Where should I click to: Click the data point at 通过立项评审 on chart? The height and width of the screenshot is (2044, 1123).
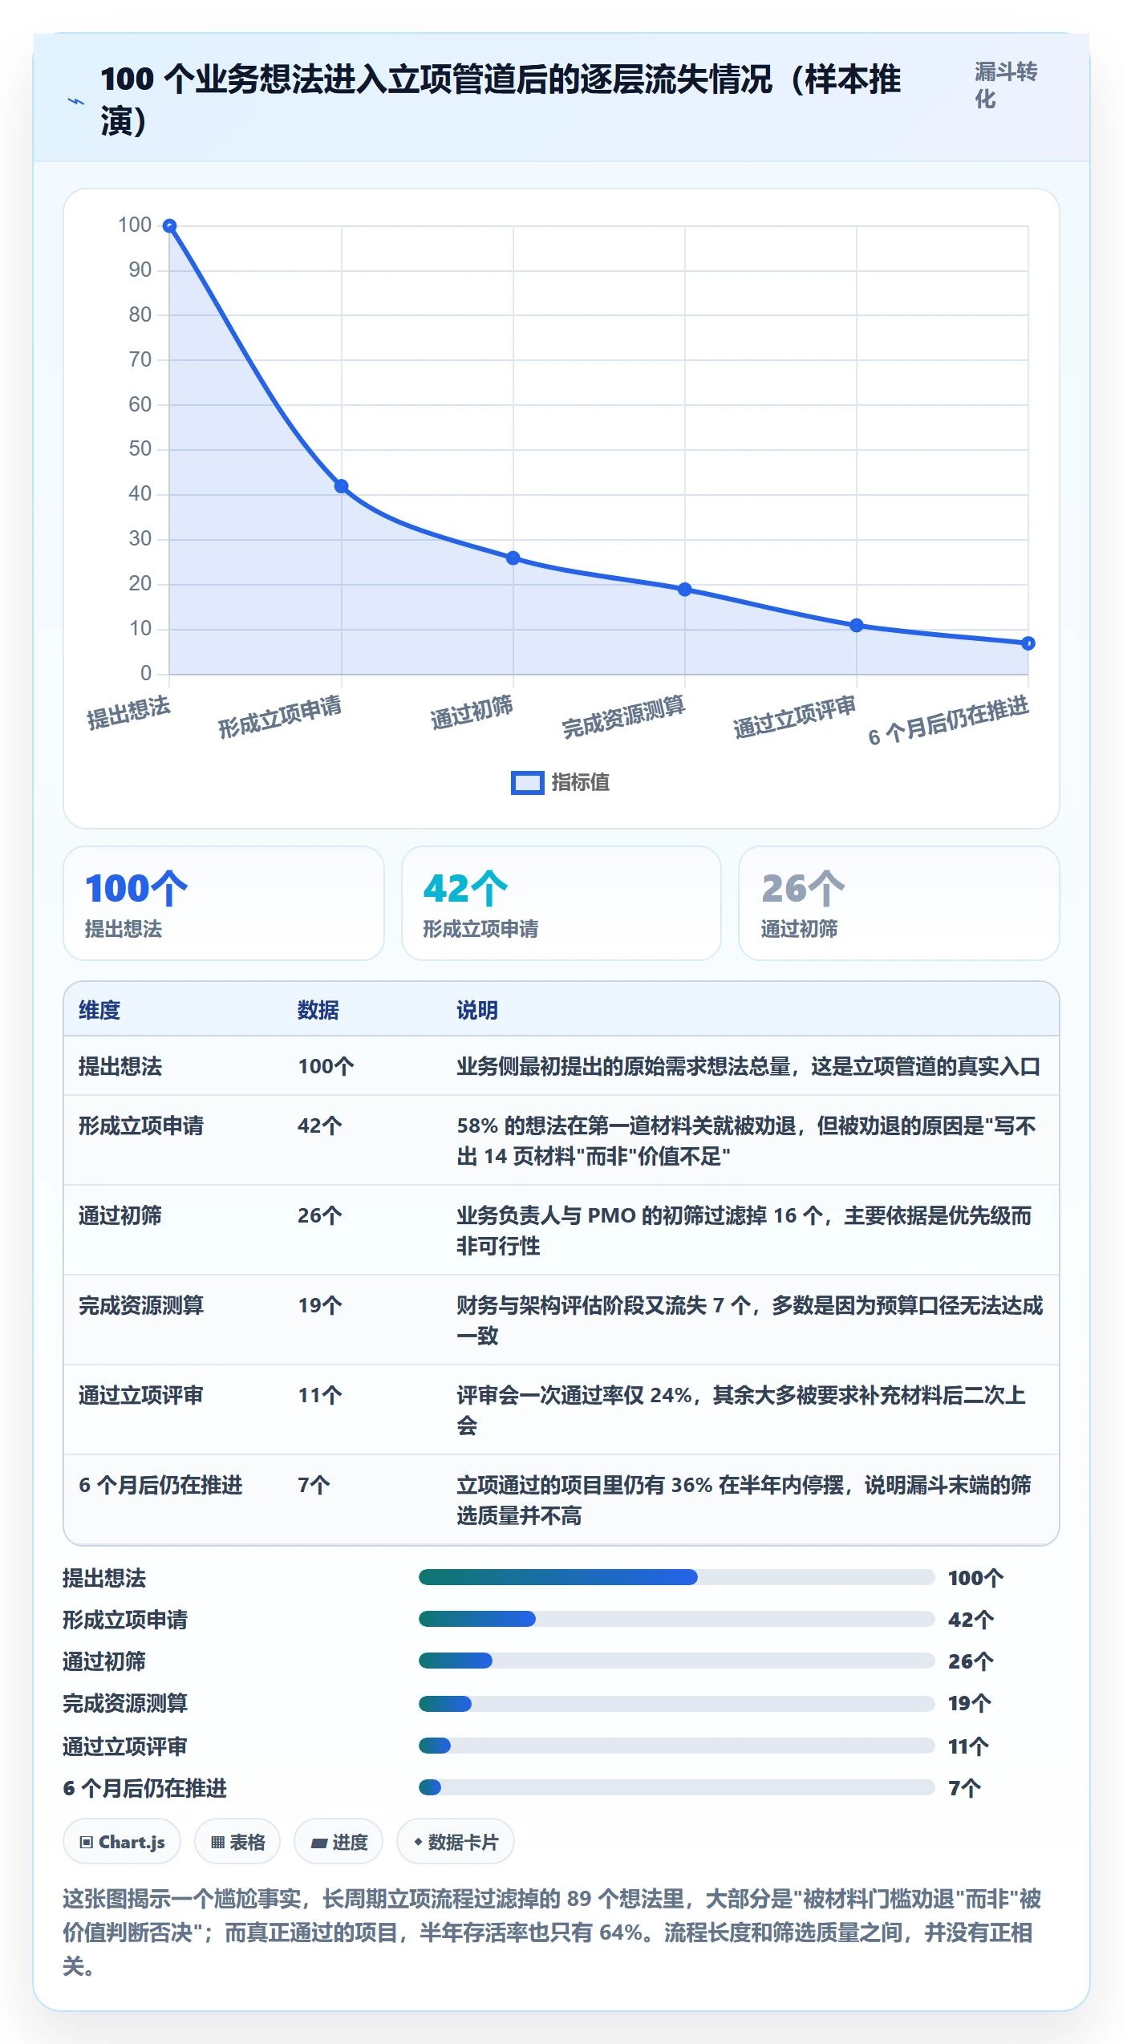857,625
